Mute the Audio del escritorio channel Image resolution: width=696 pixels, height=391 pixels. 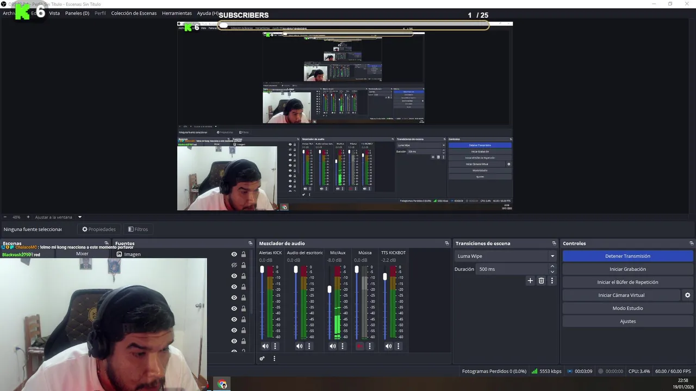pyautogui.click(x=300, y=346)
